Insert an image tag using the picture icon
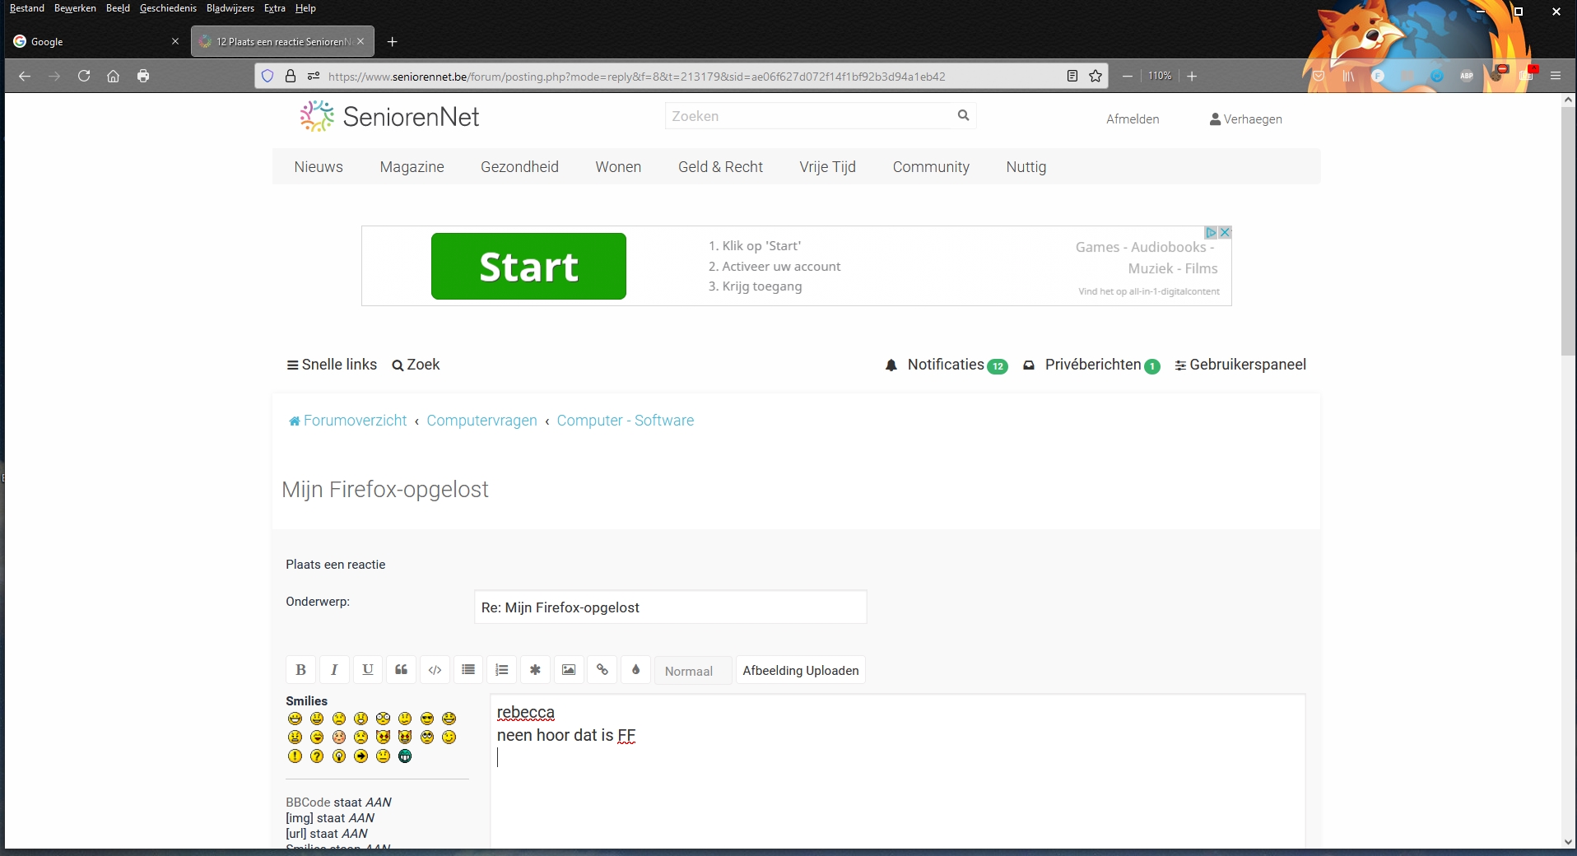This screenshot has width=1577, height=856. pyautogui.click(x=569, y=670)
